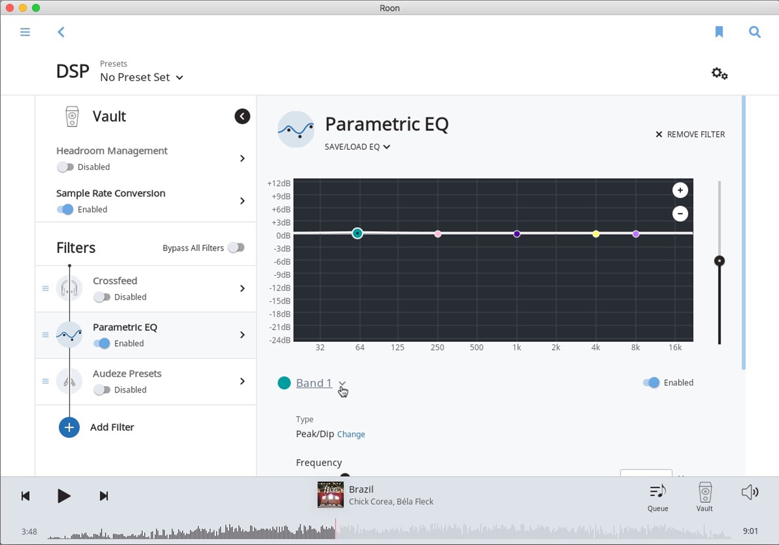Click the Parametric EQ curve icon in filter list
Image resolution: width=779 pixels, height=545 pixels.
tap(69, 335)
